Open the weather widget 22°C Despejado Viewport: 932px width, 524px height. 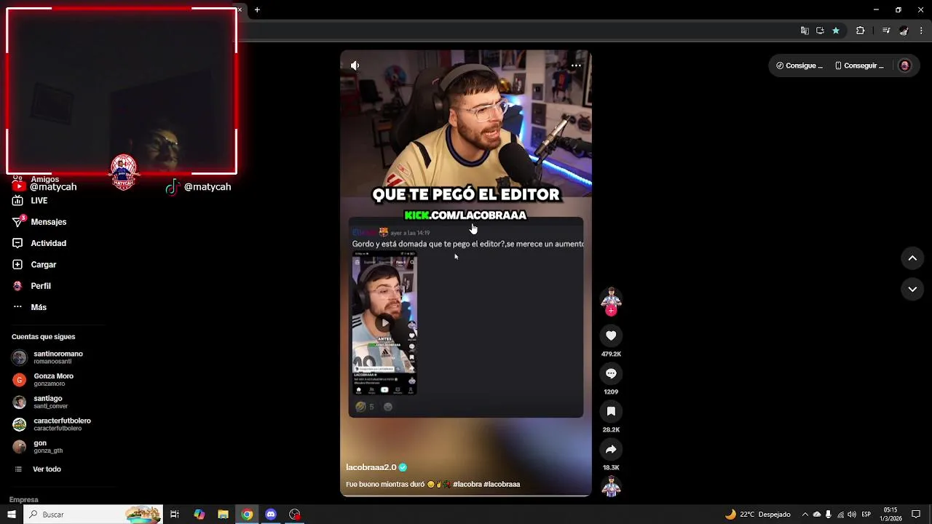tap(757, 515)
